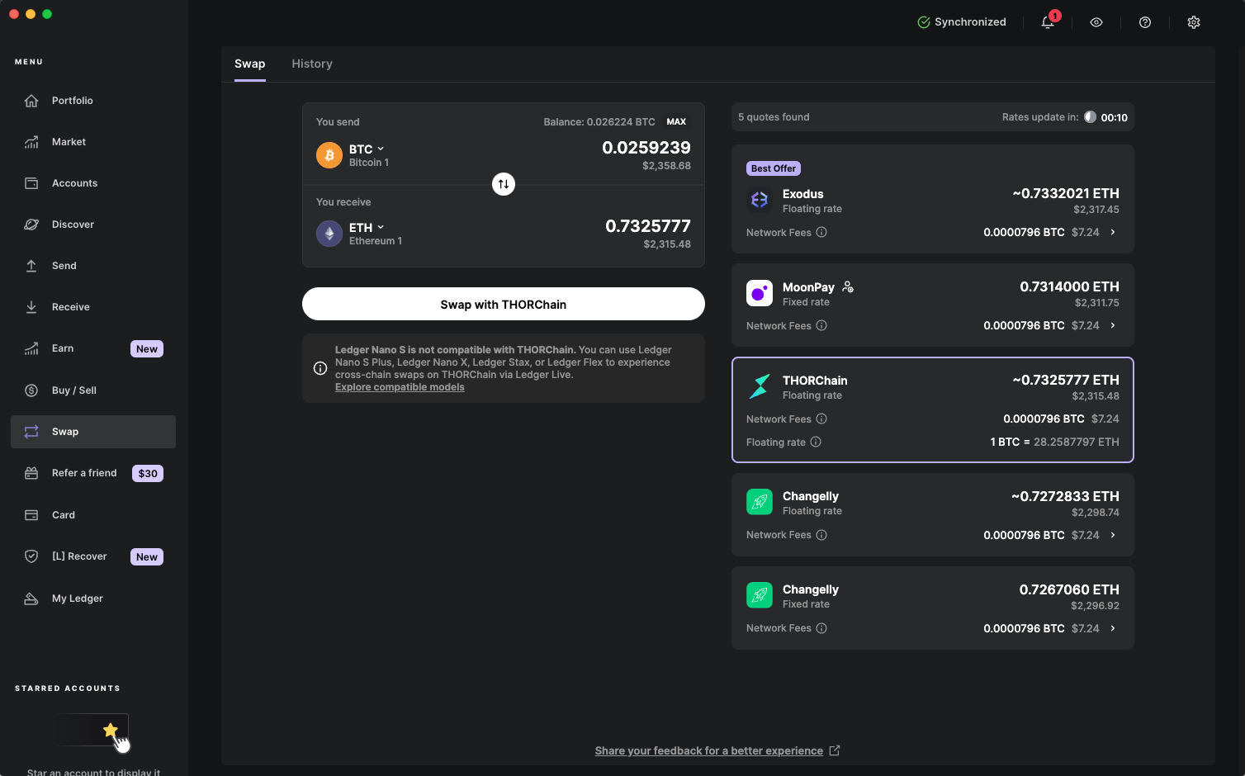
Task: Click the swap direction arrows between BTC and ETH
Action: click(x=504, y=183)
